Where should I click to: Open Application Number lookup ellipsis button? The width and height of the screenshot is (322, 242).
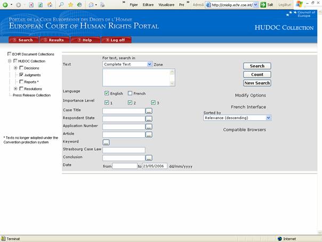(x=149, y=127)
